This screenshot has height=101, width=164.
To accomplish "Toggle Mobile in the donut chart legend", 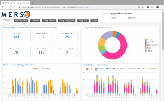I will coord(148,49).
